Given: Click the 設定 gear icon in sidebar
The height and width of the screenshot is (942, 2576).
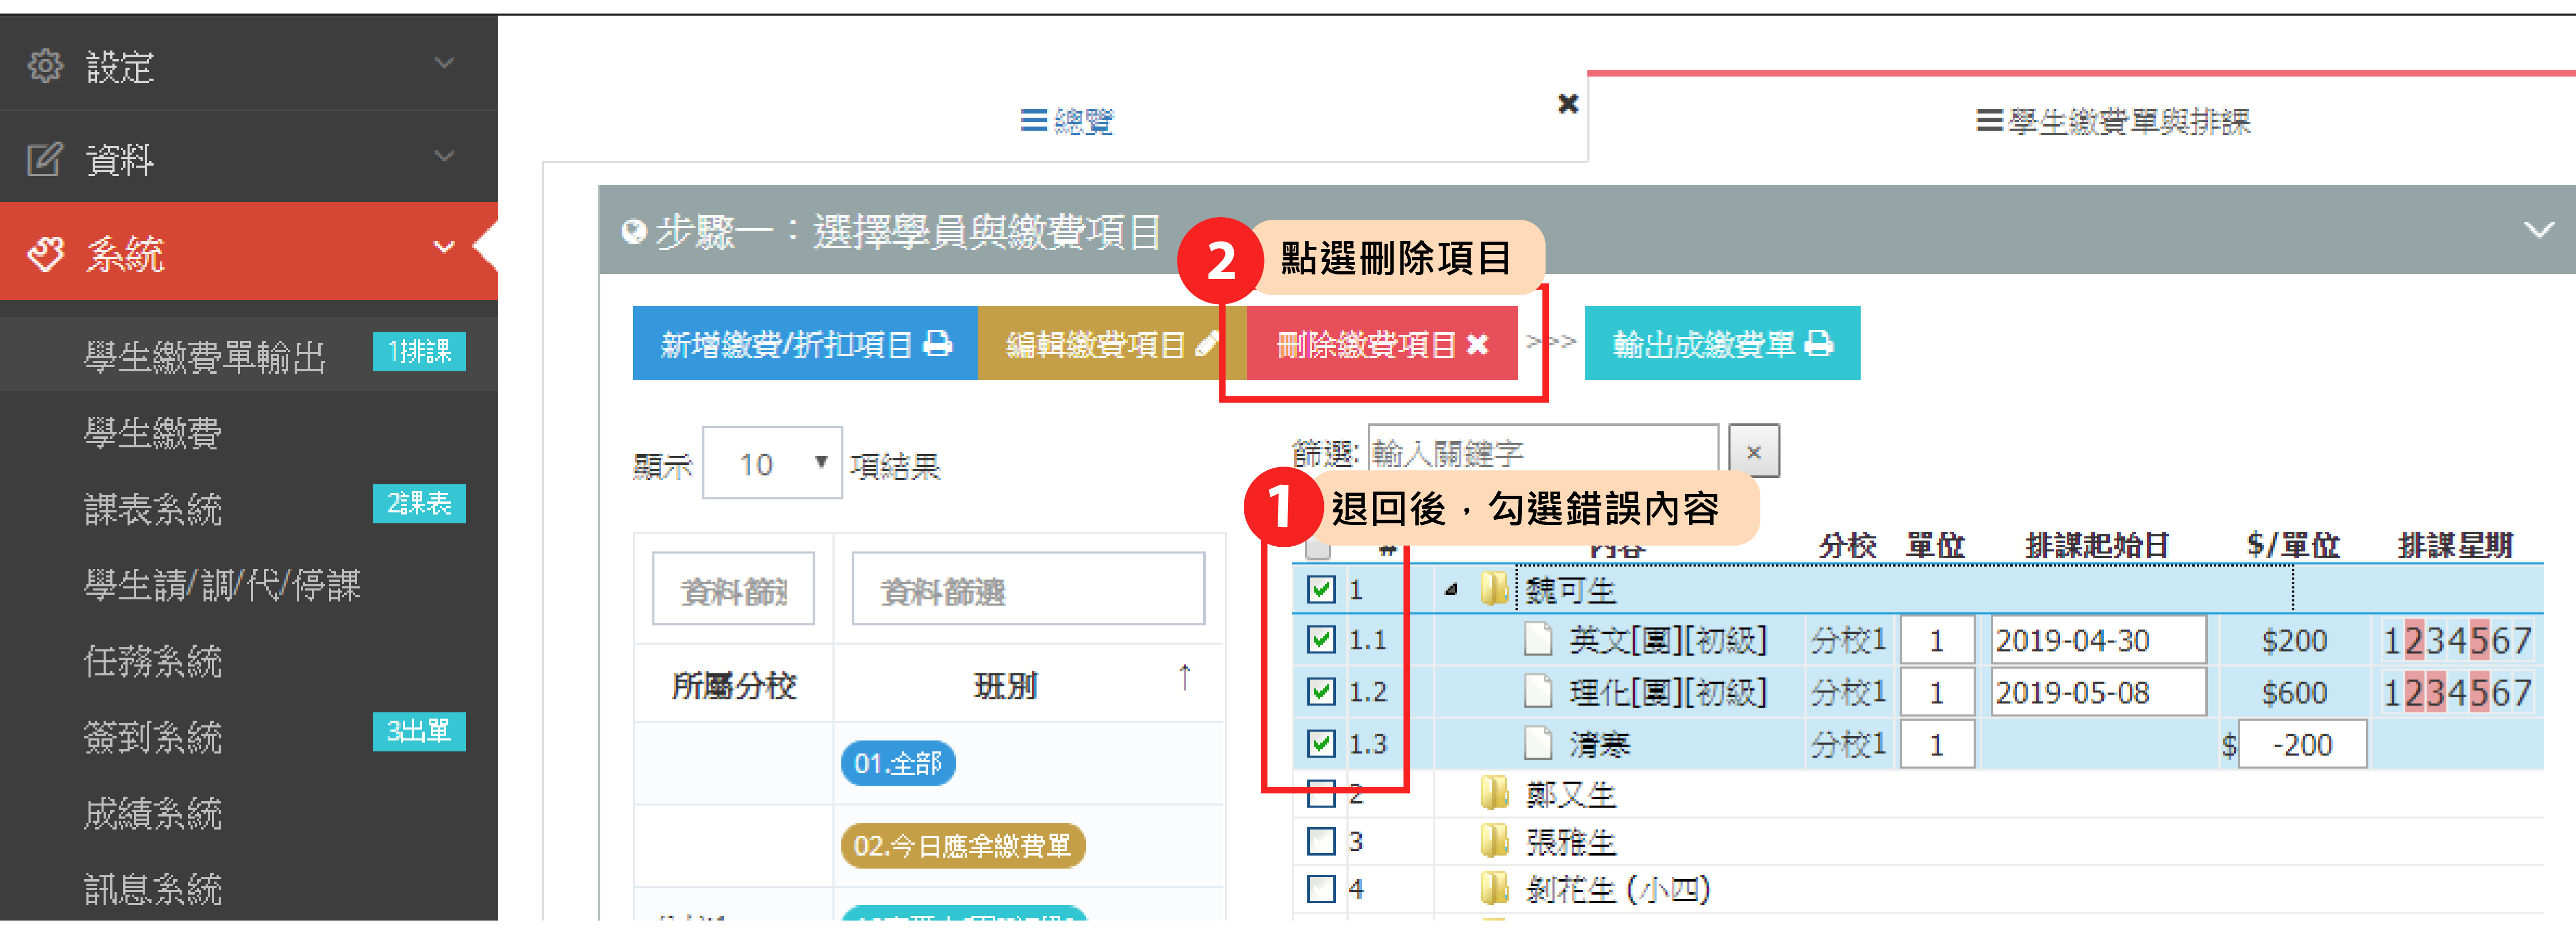Looking at the screenshot, I should 45,65.
